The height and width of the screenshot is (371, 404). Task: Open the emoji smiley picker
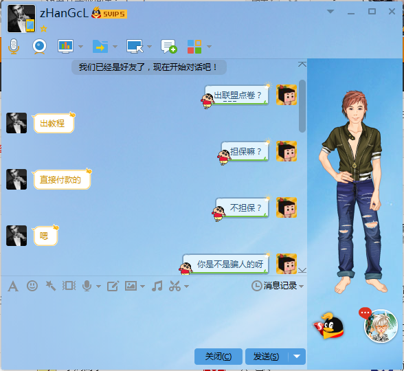(x=32, y=286)
